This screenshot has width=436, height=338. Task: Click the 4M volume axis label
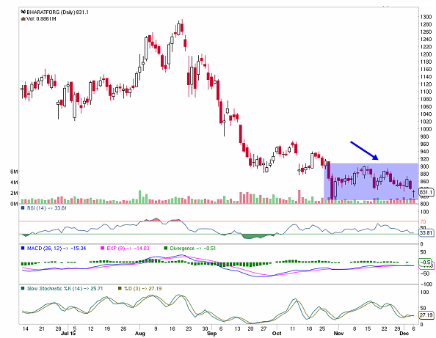[x=14, y=183]
